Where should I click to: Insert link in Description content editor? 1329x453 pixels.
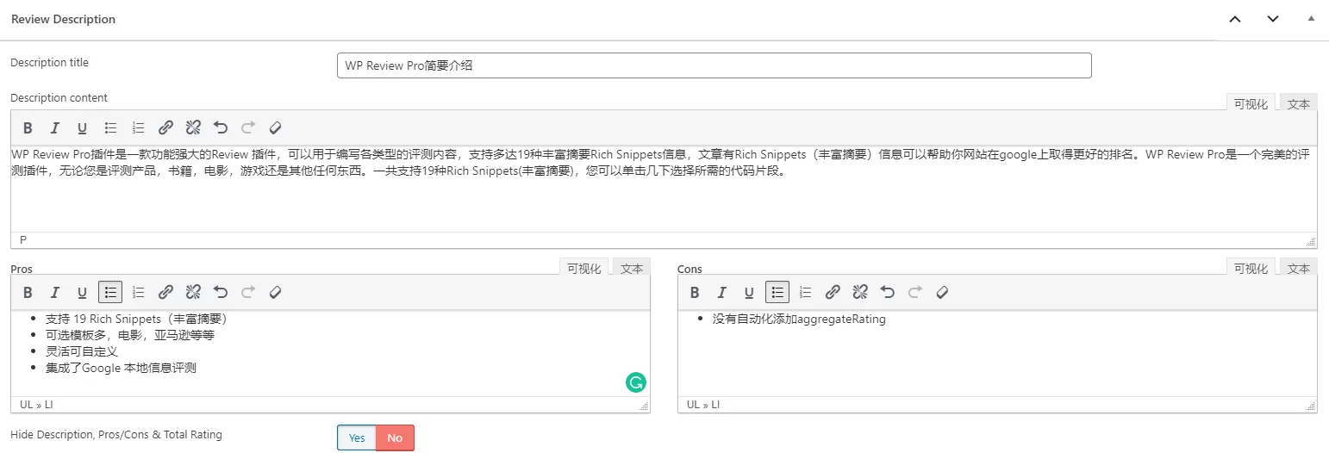pyautogui.click(x=165, y=128)
